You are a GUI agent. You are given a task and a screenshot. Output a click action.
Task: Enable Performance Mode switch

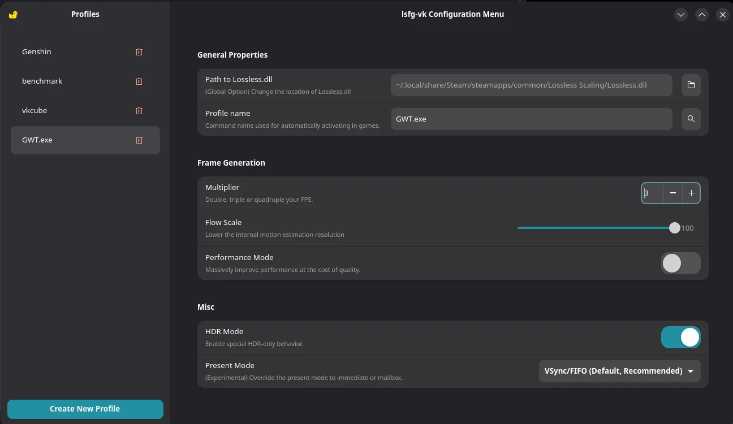tap(680, 263)
